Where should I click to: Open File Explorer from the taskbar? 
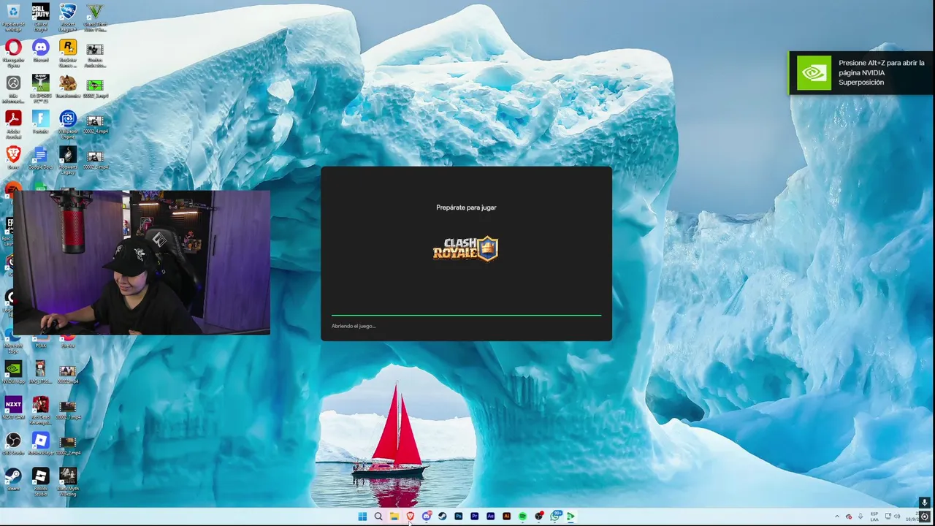coord(394,517)
